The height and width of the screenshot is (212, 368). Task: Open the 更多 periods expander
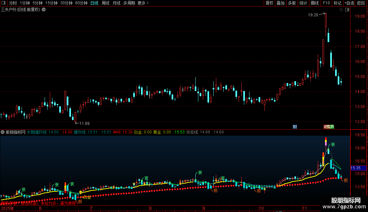tap(143, 3)
